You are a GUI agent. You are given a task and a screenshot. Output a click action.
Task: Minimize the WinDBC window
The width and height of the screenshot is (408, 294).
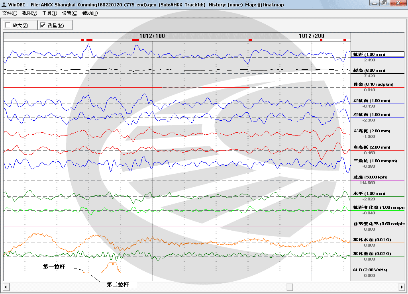375,3
